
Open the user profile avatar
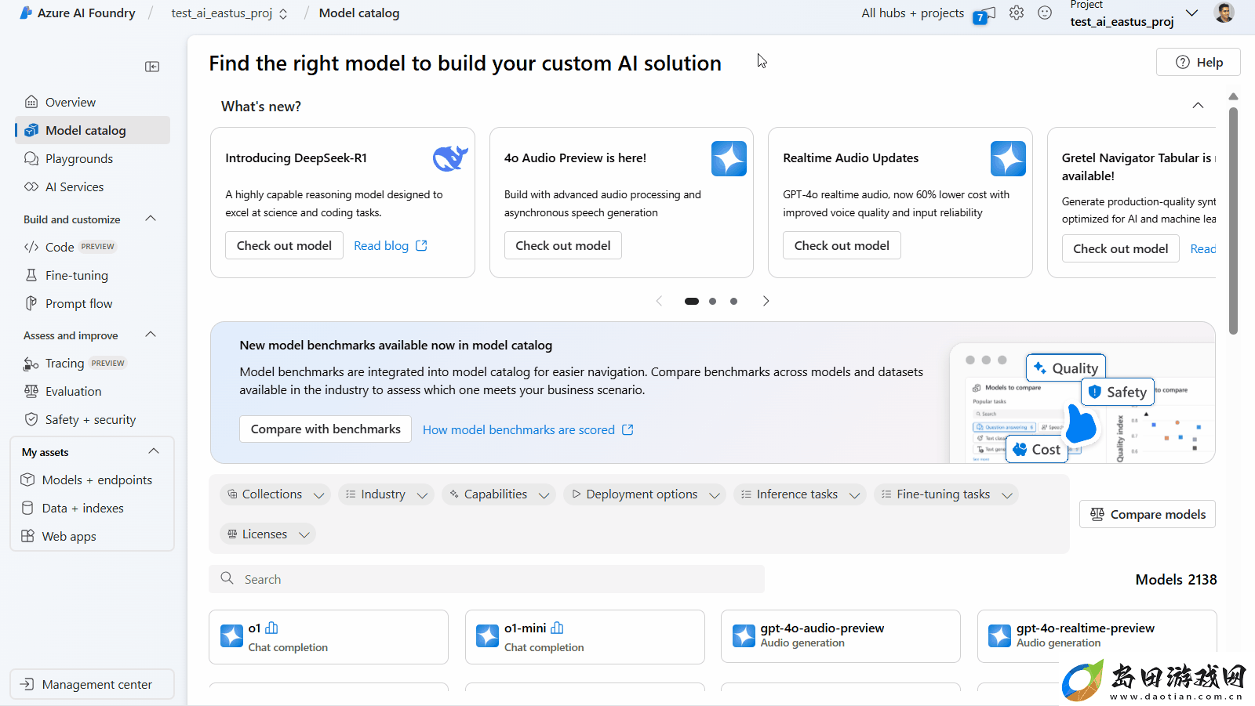(1224, 13)
